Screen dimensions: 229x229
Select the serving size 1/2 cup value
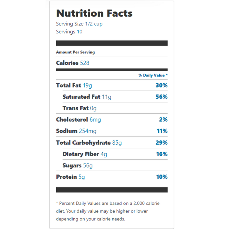click(x=94, y=24)
